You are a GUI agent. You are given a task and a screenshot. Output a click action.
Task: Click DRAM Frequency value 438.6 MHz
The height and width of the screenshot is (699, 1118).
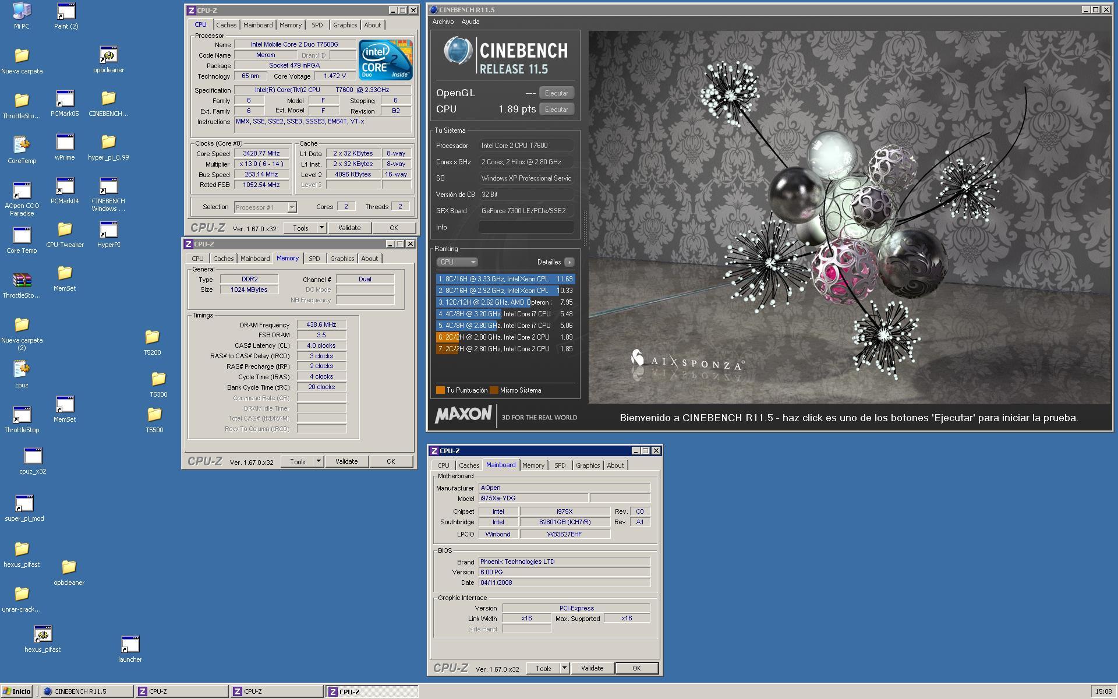click(321, 325)
